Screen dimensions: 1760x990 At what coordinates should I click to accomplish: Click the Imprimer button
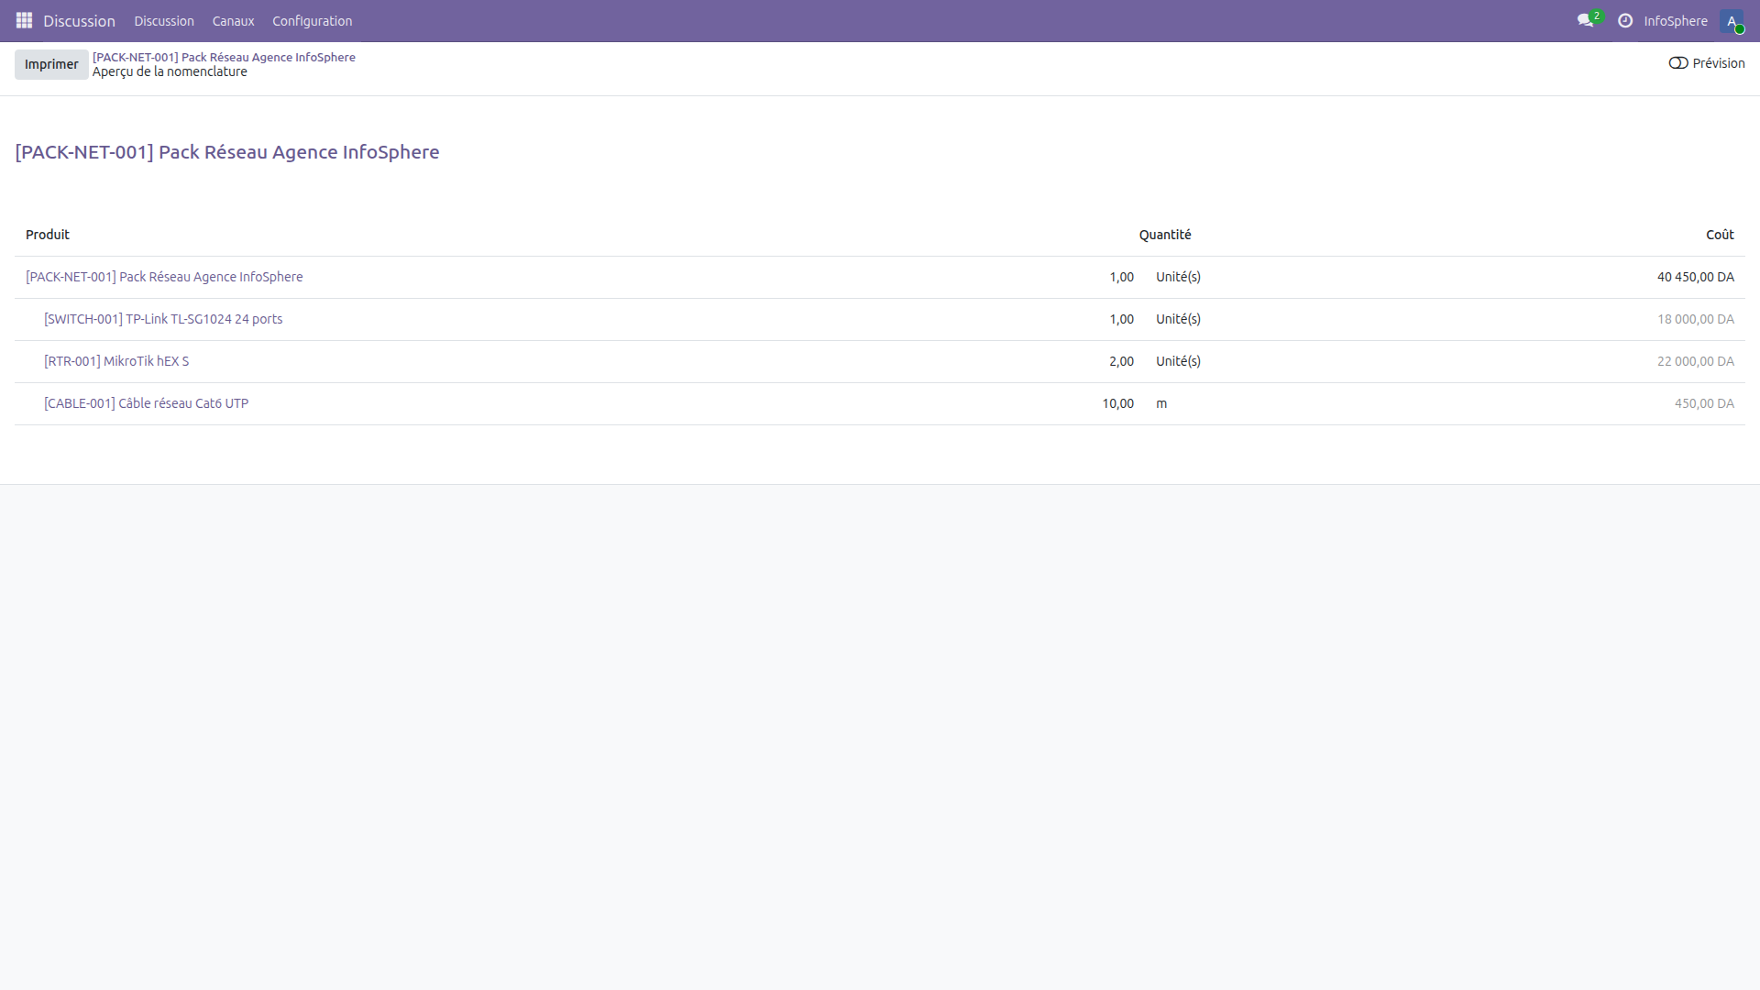(51, 64)
